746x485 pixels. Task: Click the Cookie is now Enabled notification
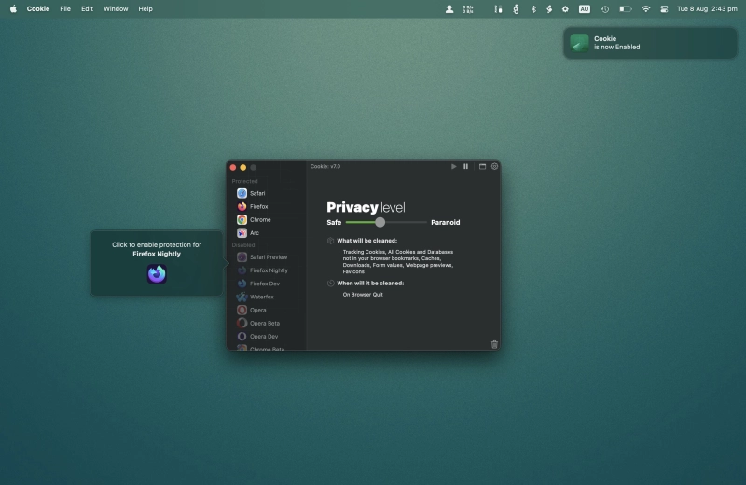650,43
